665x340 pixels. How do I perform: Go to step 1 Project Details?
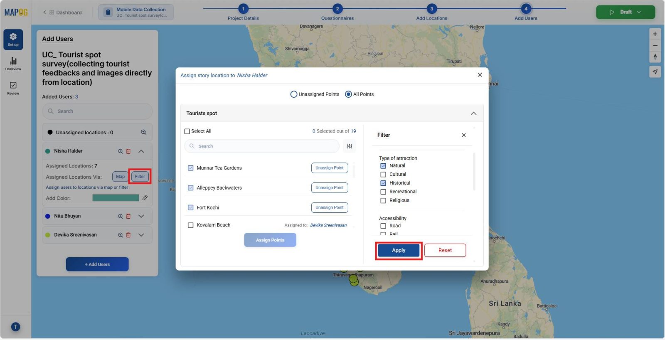(243, 9)
